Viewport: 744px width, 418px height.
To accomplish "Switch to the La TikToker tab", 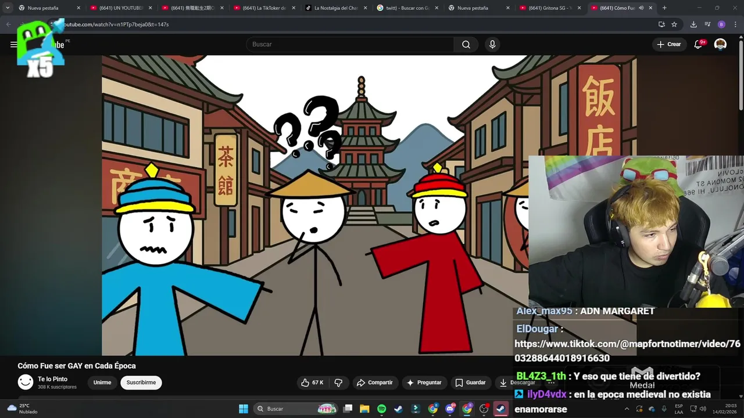I will click(x=264, y=8).
